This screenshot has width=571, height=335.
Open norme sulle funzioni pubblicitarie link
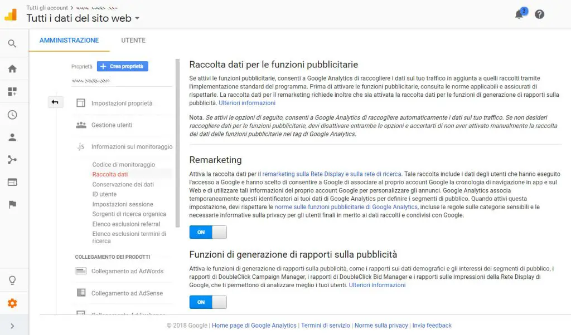pos(346,207)
